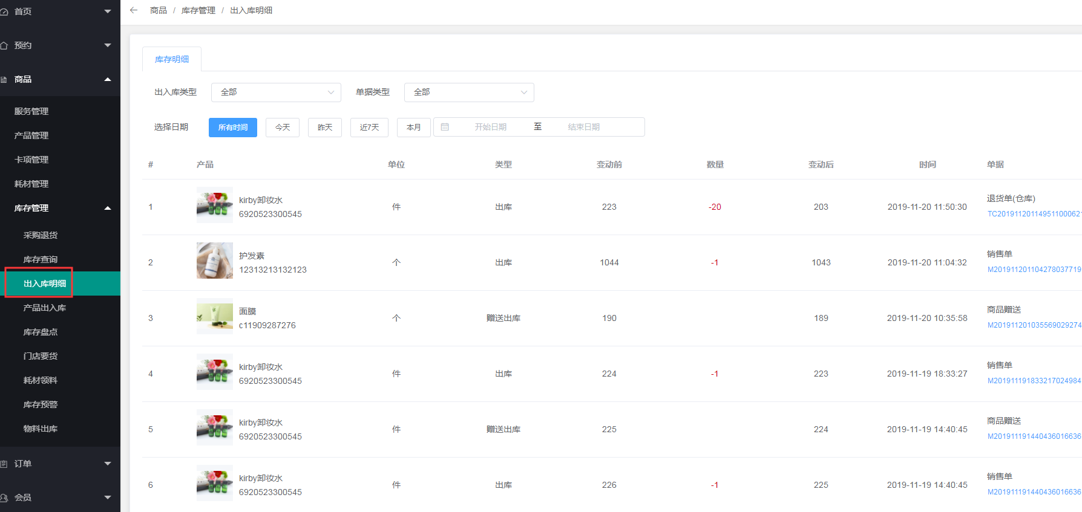Open the 单据类型 dropdown
The image size is (1082, 512).
(468, 92)
